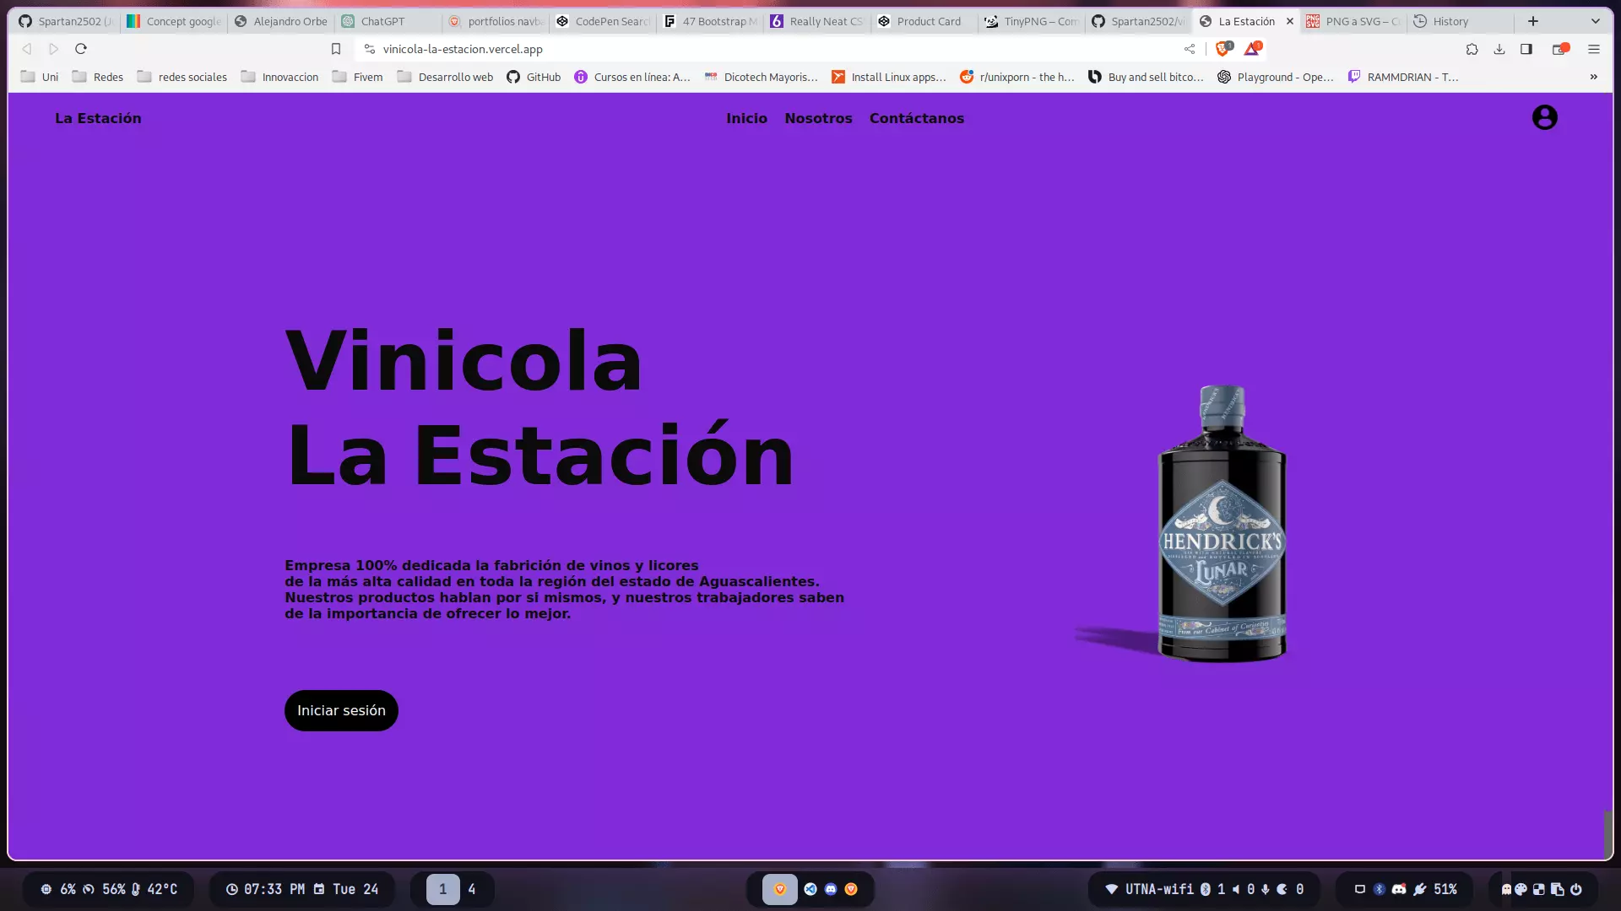The width and height of the screenshot is (1621, 911).
Task: Click the power icon in the bar
Action: (x=1575, y=889)
